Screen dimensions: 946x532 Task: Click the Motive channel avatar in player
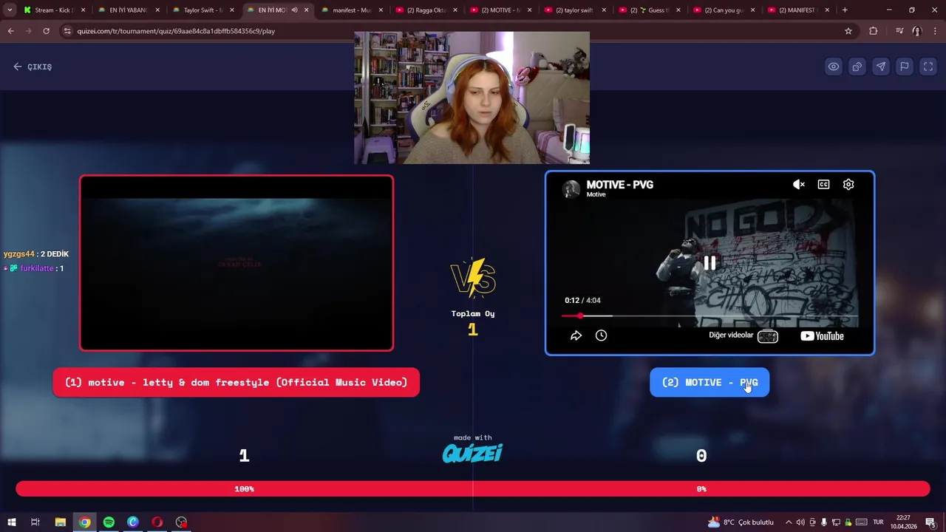click(x=571, y=189)
